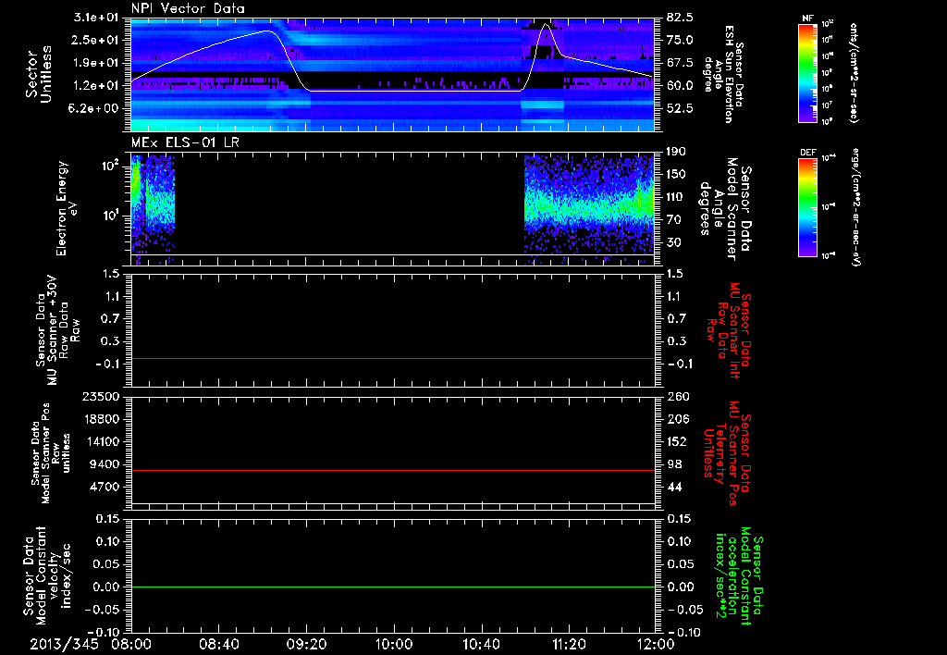Screen dimensions: 947x655
Task: Click the red MU Scanner Pos Telemetry title
Action: [727, 453]
